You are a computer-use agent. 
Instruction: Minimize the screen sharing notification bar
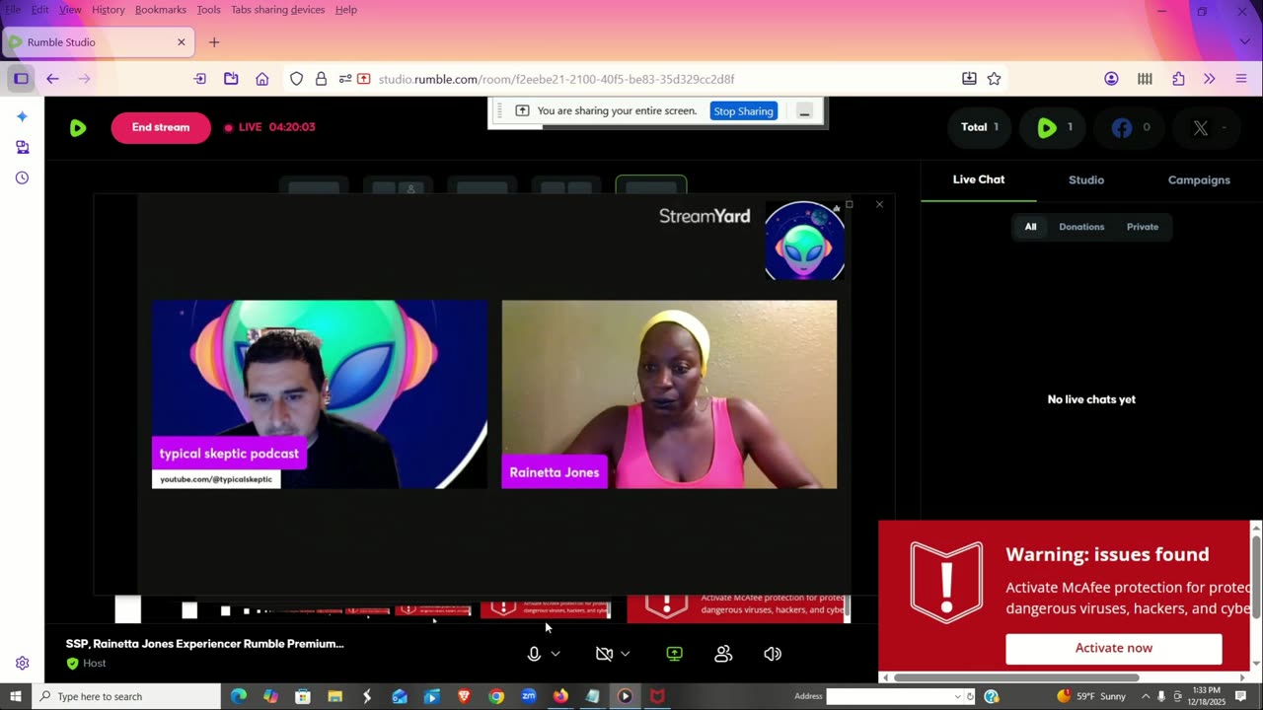point(804,111)
